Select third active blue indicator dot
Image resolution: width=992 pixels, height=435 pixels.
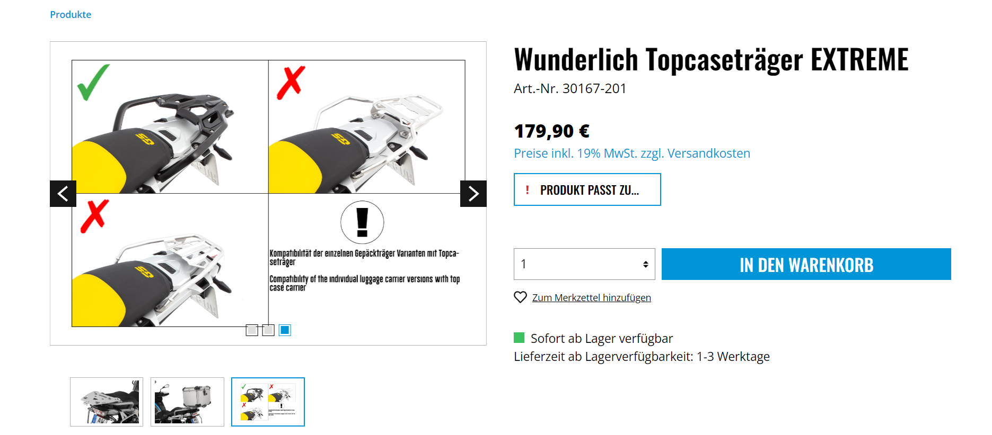(285, 330)
